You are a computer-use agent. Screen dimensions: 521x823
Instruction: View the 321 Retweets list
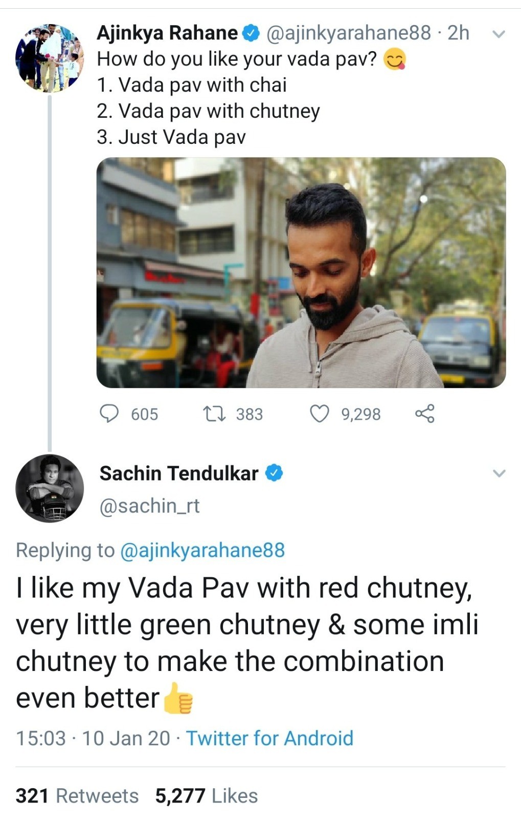click(77, 796)
